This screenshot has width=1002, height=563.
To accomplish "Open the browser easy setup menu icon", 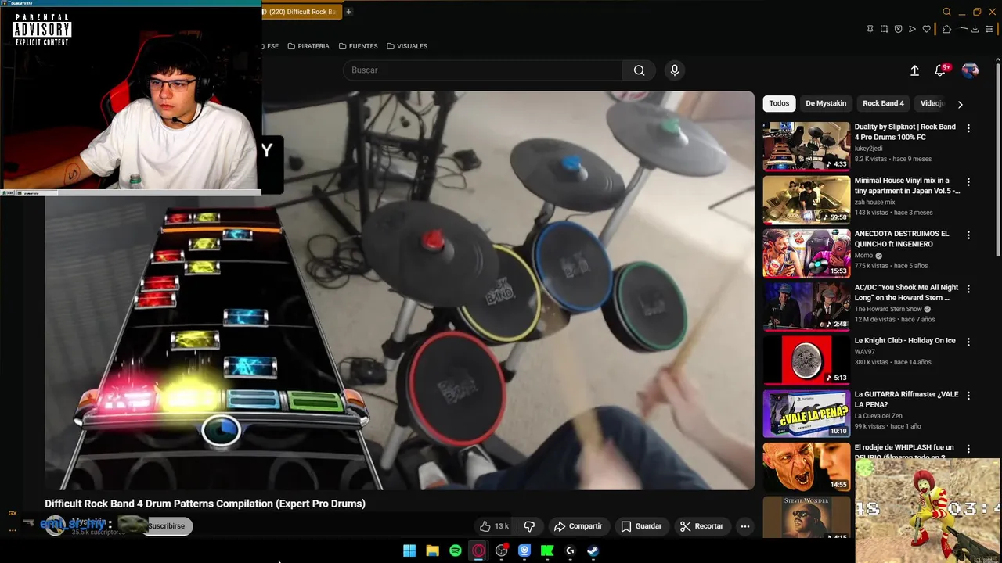I will [989, 29].
